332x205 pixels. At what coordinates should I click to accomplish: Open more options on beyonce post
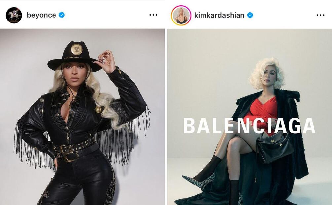(153, 15)
